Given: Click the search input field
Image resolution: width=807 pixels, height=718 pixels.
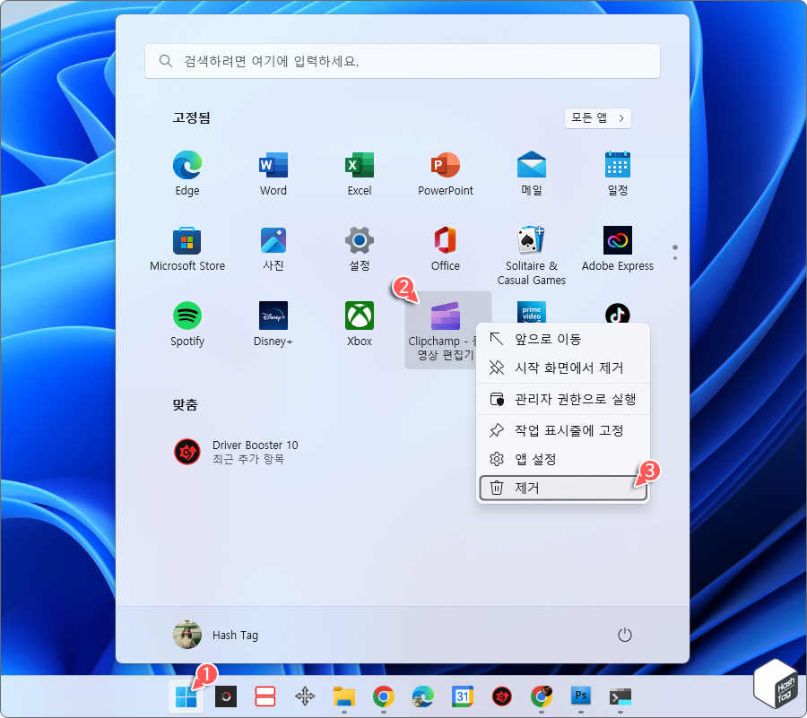Looking at the screenshot, I should click(x=402, y=60).
